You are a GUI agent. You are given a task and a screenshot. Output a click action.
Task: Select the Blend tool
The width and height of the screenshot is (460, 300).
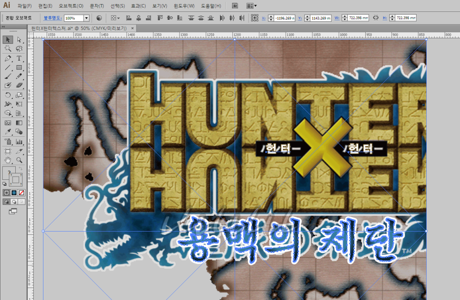(19, 132)
